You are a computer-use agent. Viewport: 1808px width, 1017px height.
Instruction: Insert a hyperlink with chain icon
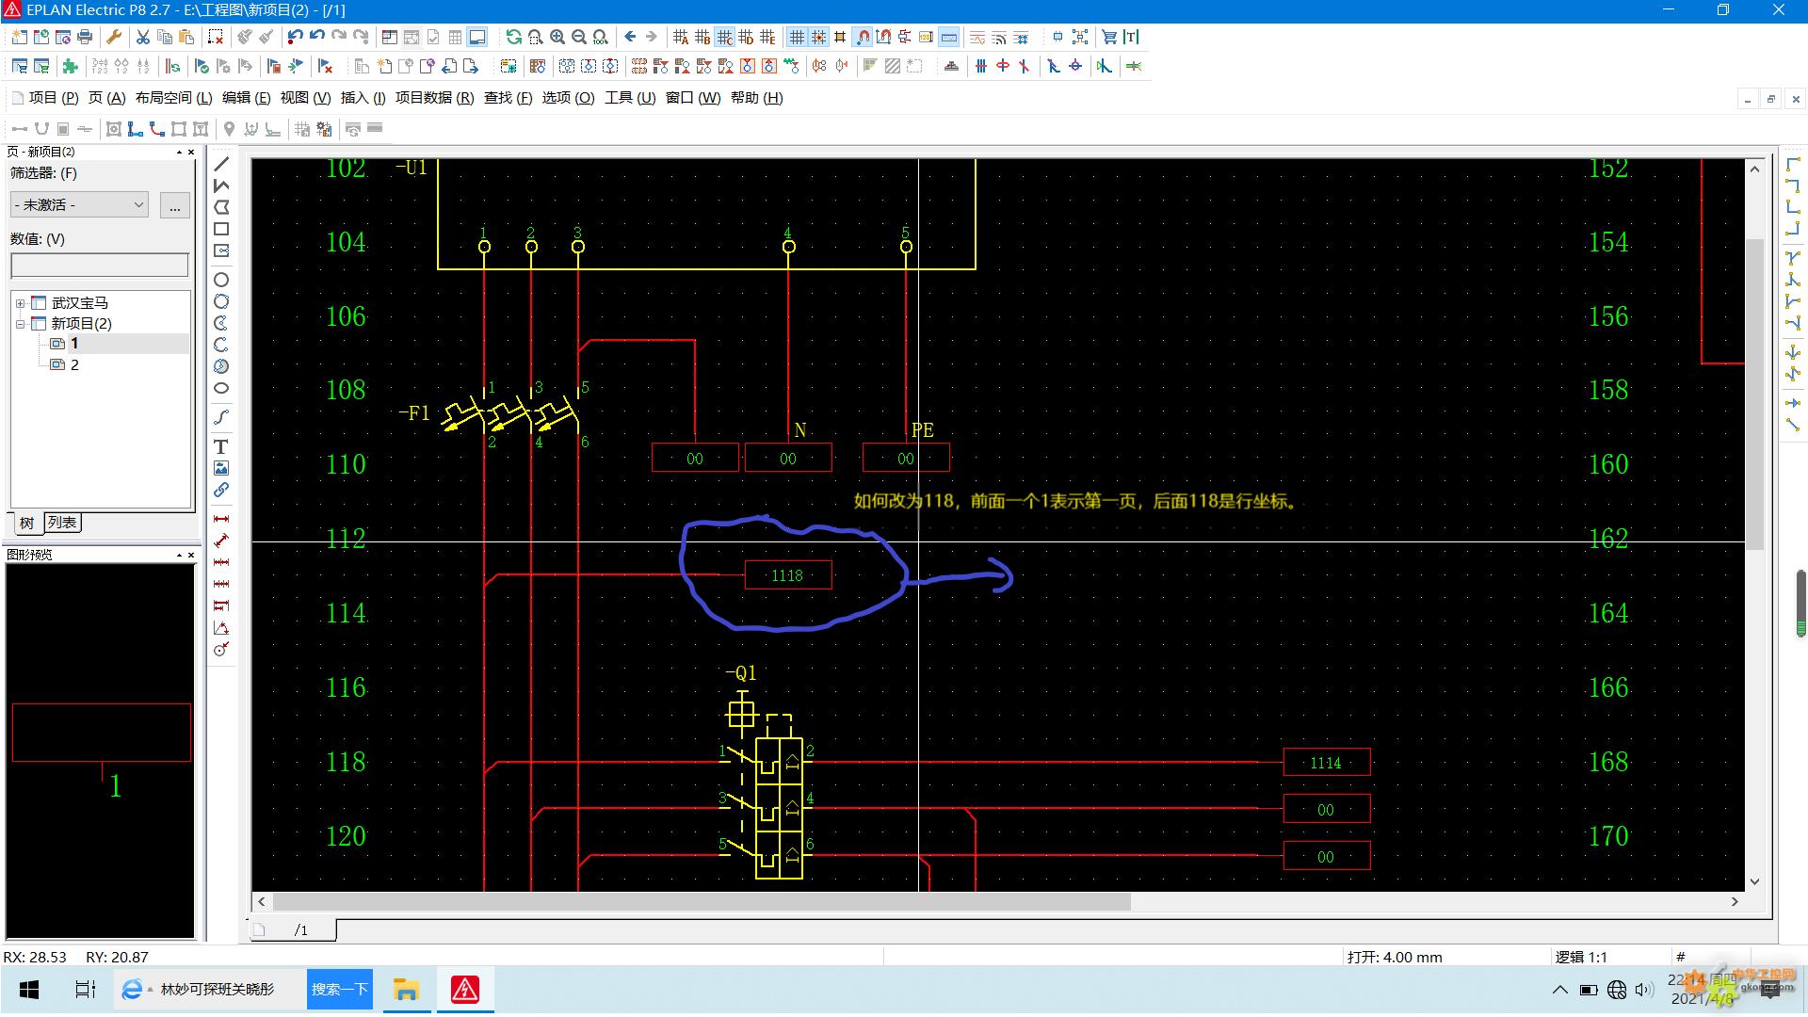click(221, 490)
